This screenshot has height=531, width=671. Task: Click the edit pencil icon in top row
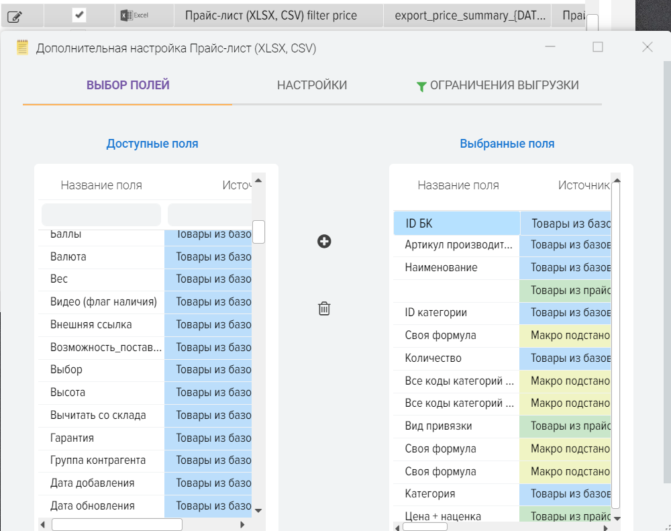click(x=14, y=15)
